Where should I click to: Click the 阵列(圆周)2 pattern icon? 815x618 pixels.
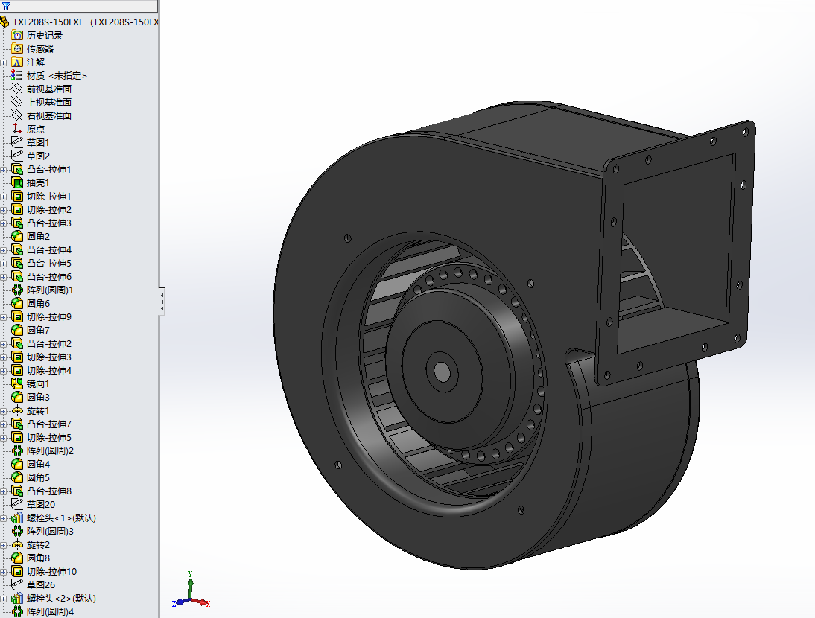17,450
